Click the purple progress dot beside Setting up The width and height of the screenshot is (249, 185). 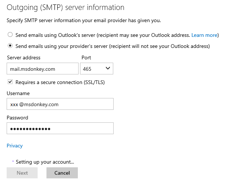pyautogui.click(x=13, y=161)
